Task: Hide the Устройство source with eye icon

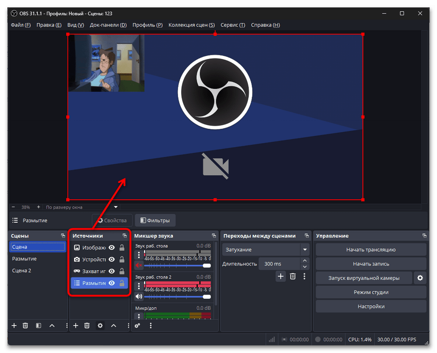Action: (x=111, y=259)
